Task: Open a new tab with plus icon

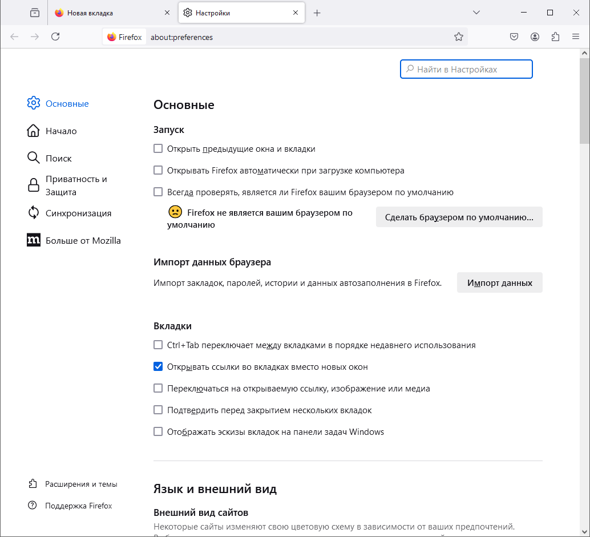Action: pyautogui.click(x=317, y=13)
